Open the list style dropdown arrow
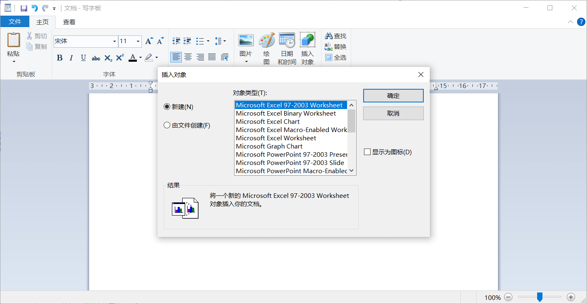The image size is (587, 304). click(208, 41)
